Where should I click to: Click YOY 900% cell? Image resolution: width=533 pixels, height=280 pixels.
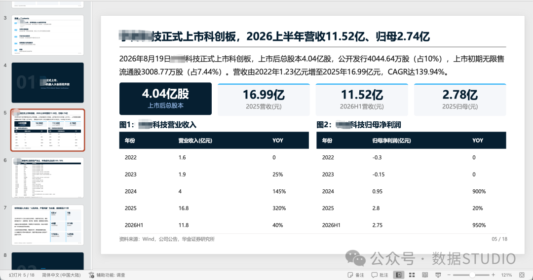(479, 191)
